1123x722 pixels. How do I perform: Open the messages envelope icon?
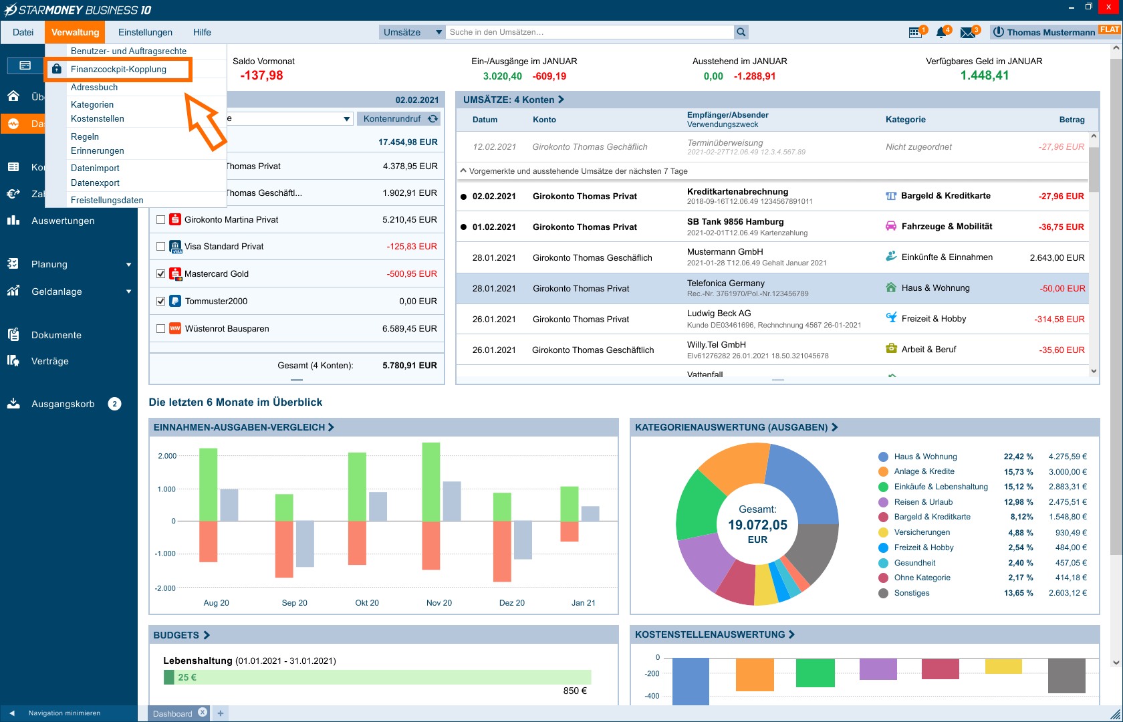(x=967, y=32)
